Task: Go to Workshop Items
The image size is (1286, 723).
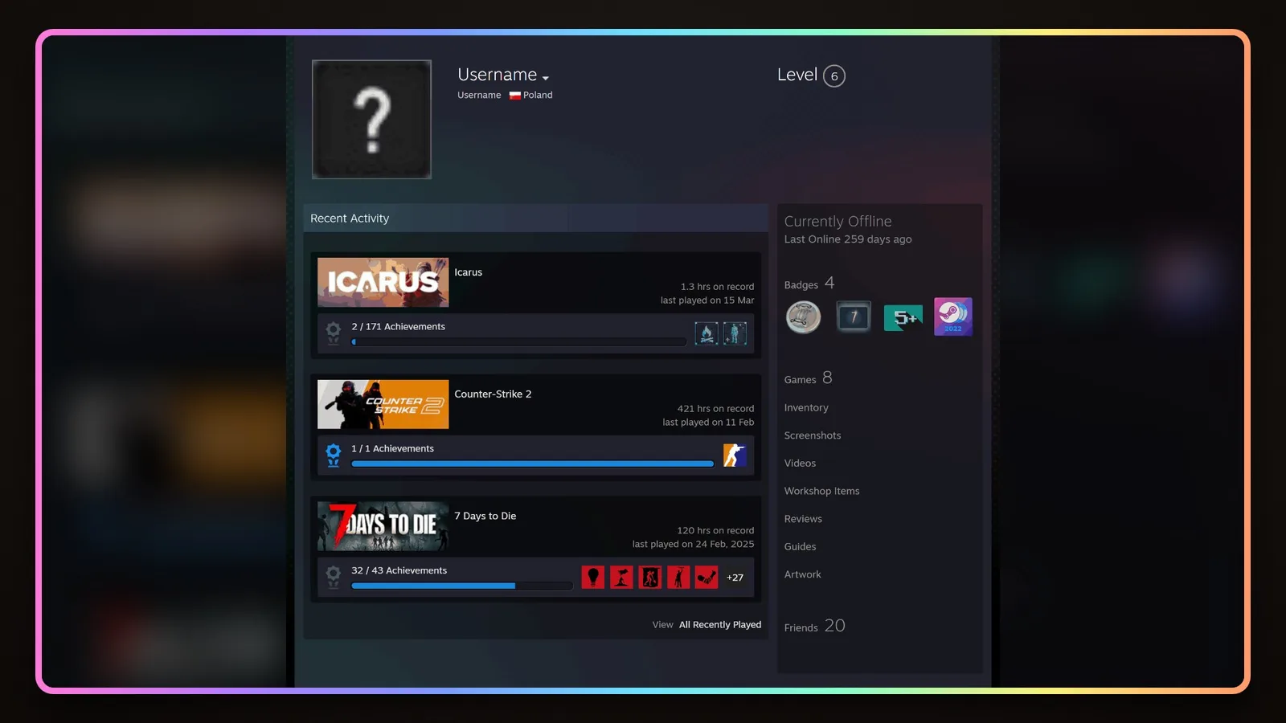Action: click(x=821, y=491)
